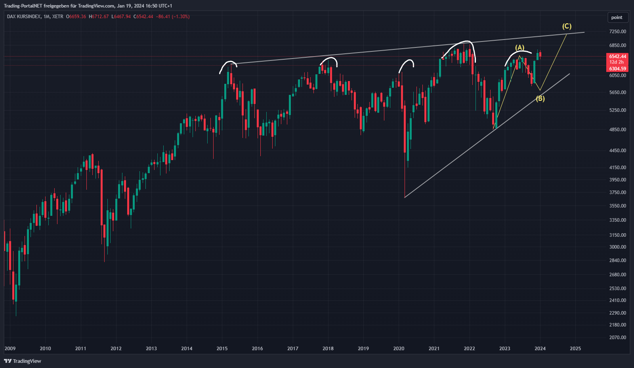This screenshot has height=368, width=634.
Task: Click 2070.00 on the price scale
Action: 618,337
